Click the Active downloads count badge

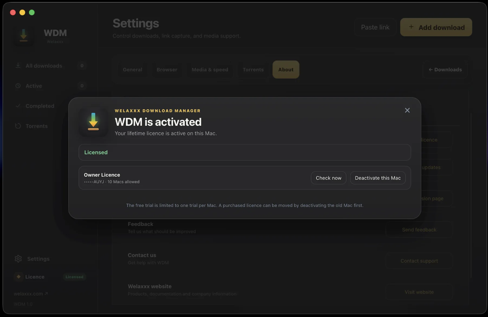pos(82,86)
